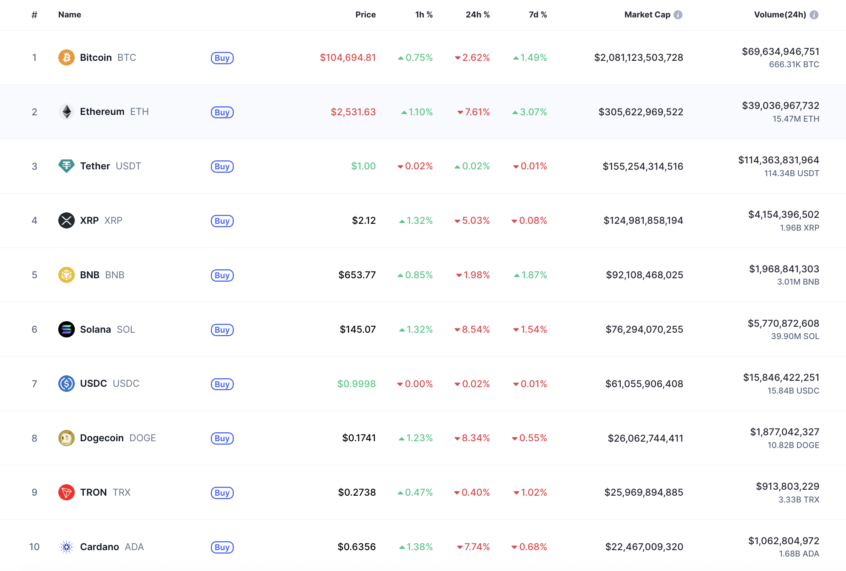Sort by 24h % column header
846x571 pixels.
click(x=477, y=15)
